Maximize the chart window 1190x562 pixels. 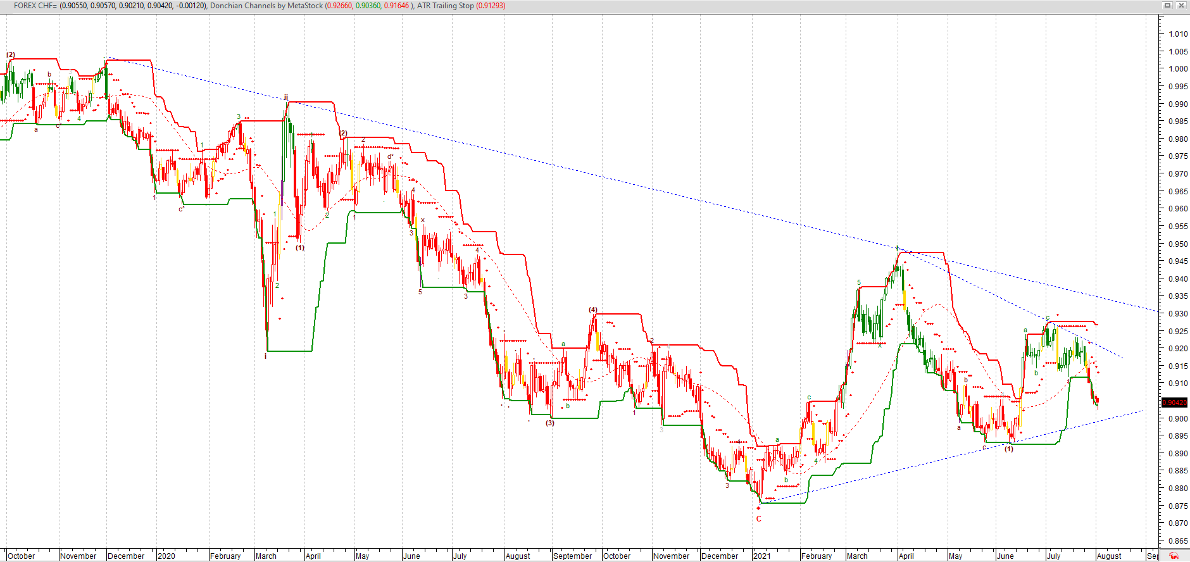tap(1168, 5)
